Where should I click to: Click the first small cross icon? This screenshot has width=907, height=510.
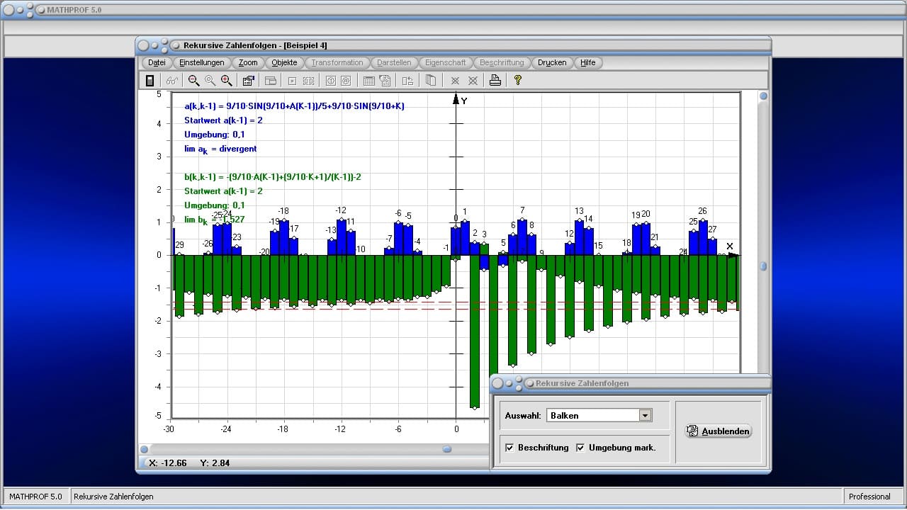[x=456, y=81]
